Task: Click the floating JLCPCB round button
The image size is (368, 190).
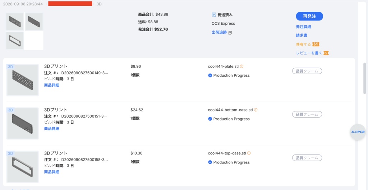Action: (x=358, y=132)
